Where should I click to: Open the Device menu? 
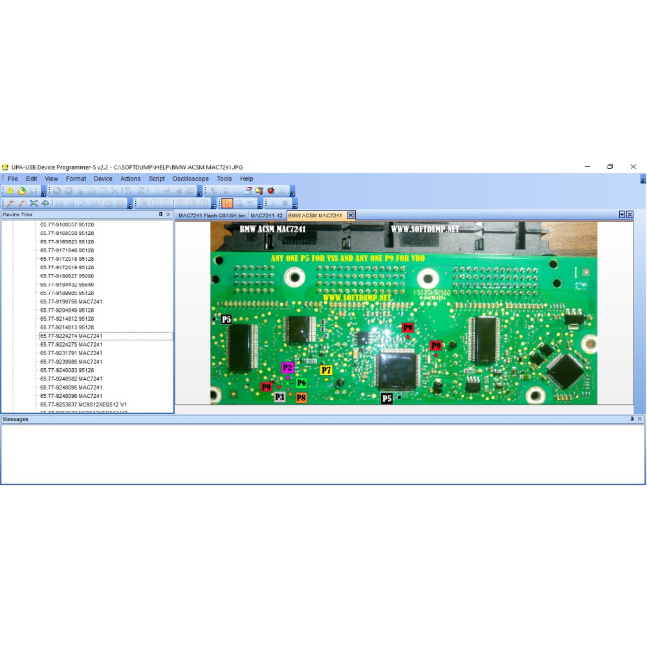click(x=103, y=179)
